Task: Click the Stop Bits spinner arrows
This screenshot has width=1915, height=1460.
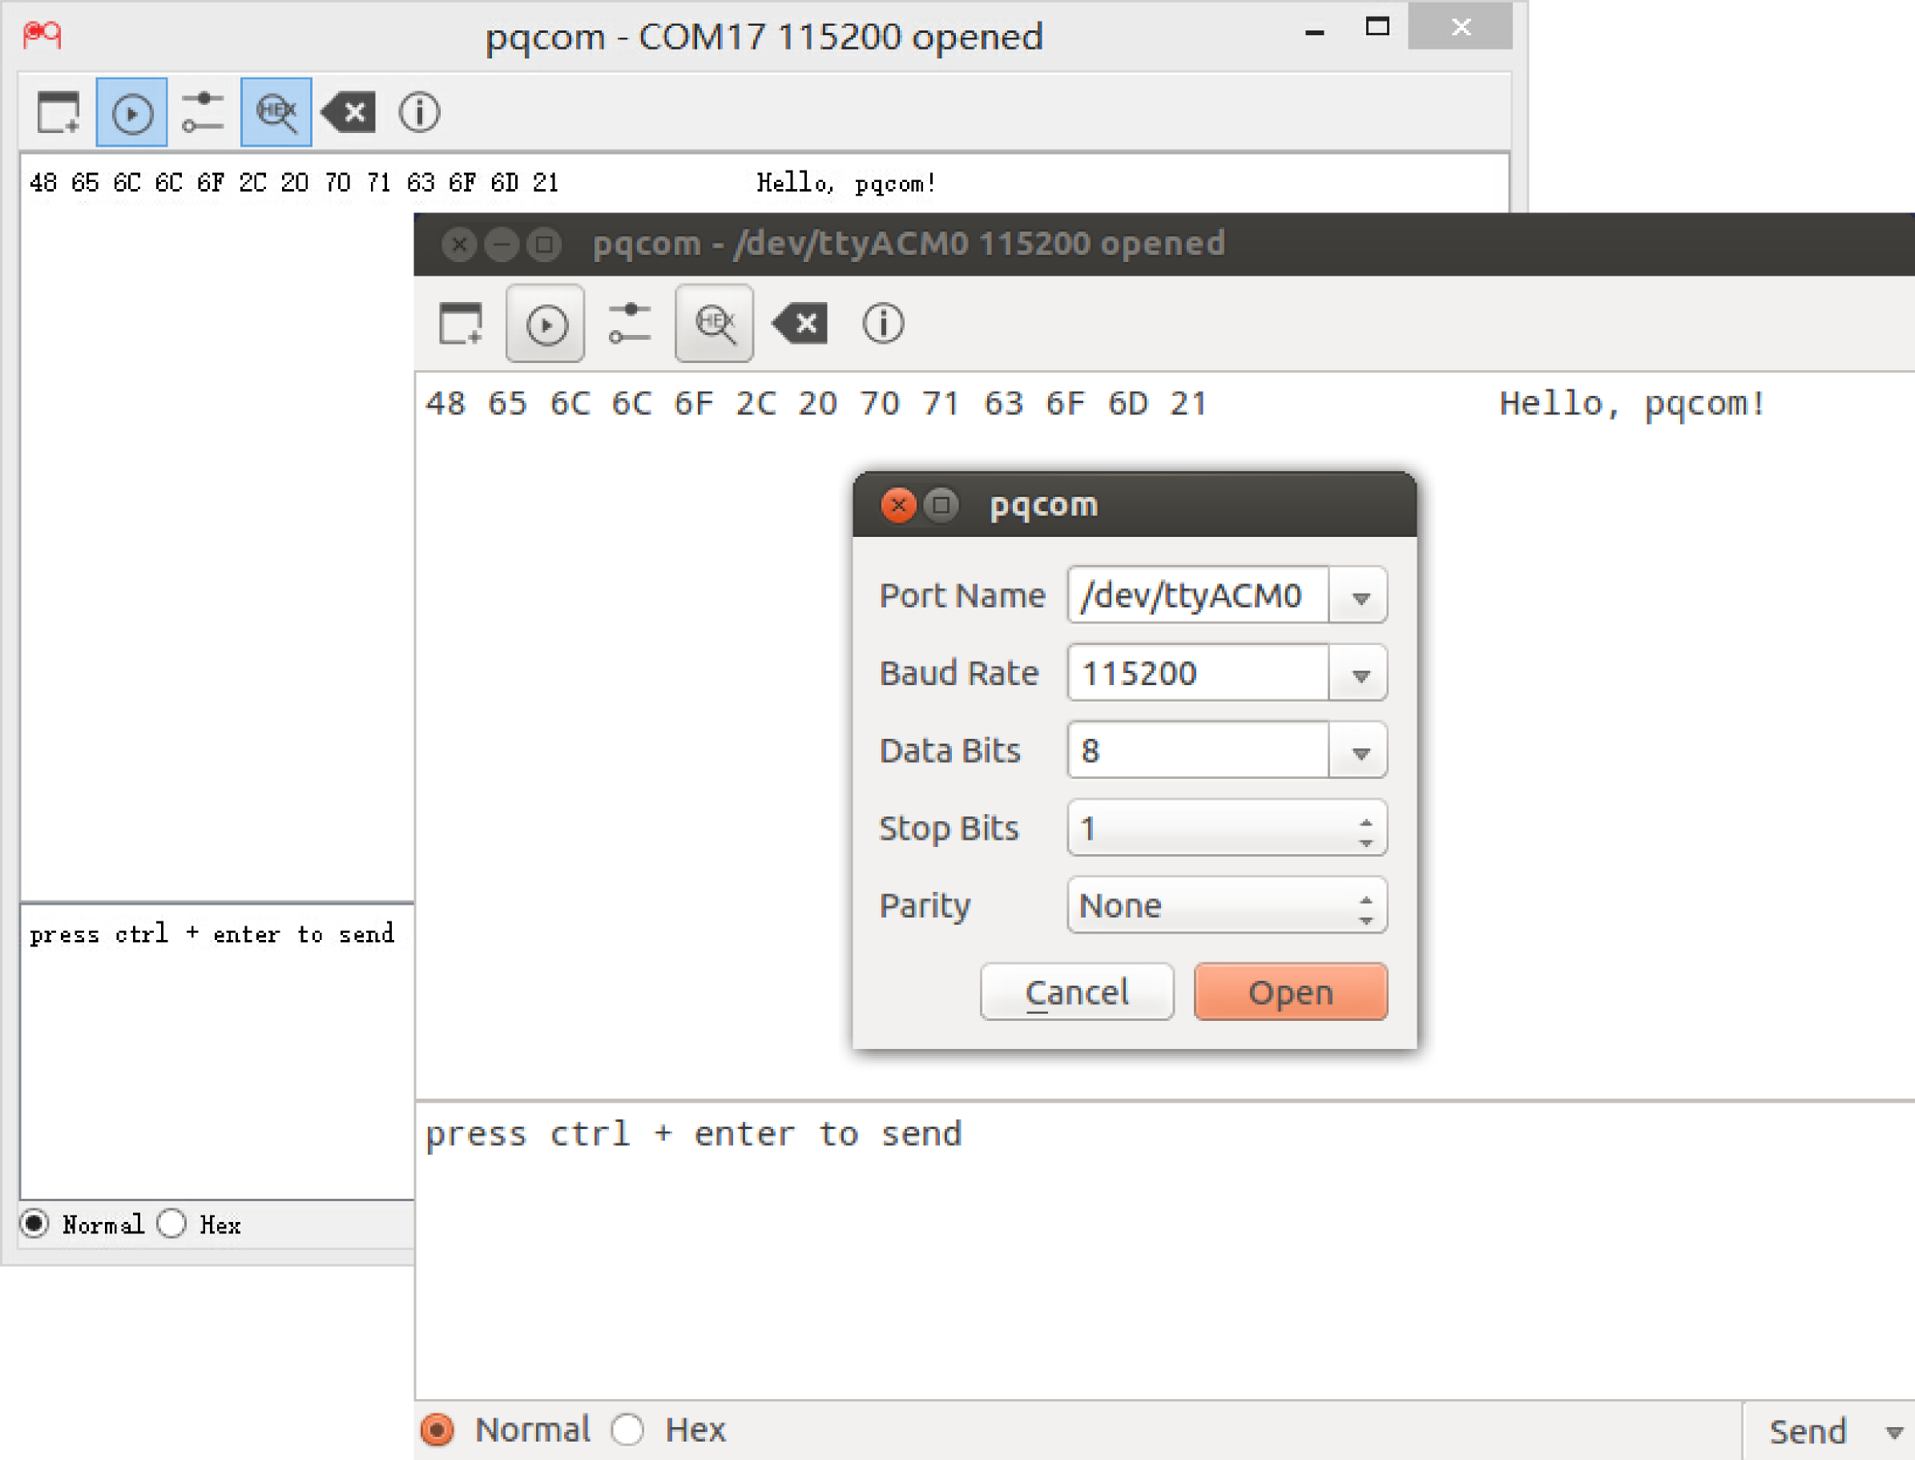Action: coord(1366,831)
